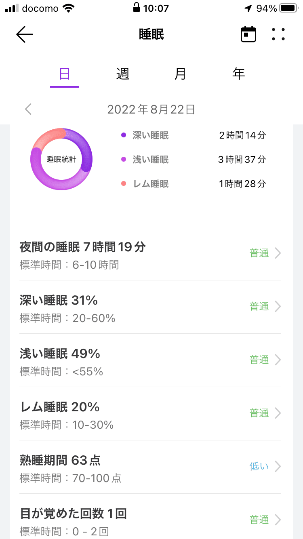Viewport: 303px width, 539px height.
Task: Select the 日 (day) tab
Action: [x=65, y=74]
